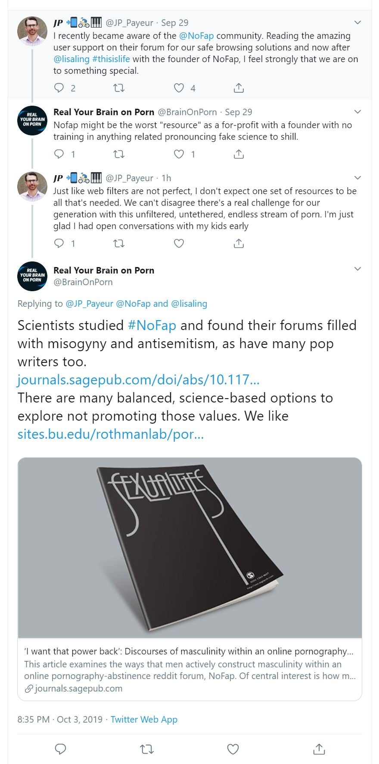This screenshot has width=379, height=764.
Task: Like JP's first tweet with 4 likes
Action: point(179,88)
